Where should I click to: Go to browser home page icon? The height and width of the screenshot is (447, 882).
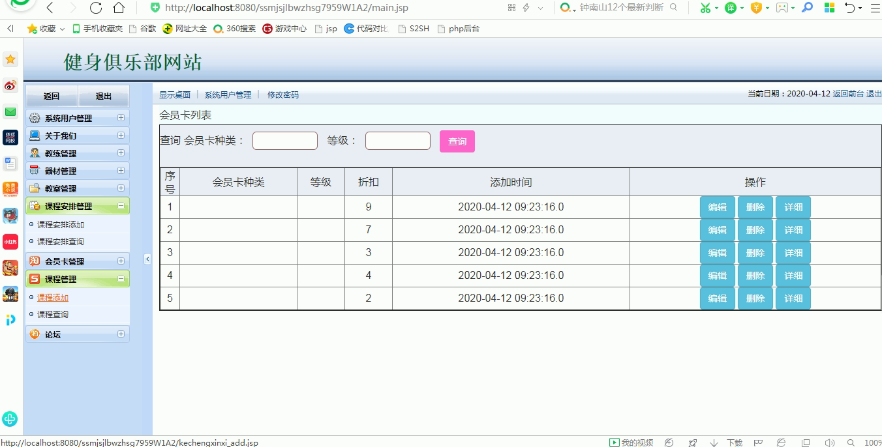[119, 8]
